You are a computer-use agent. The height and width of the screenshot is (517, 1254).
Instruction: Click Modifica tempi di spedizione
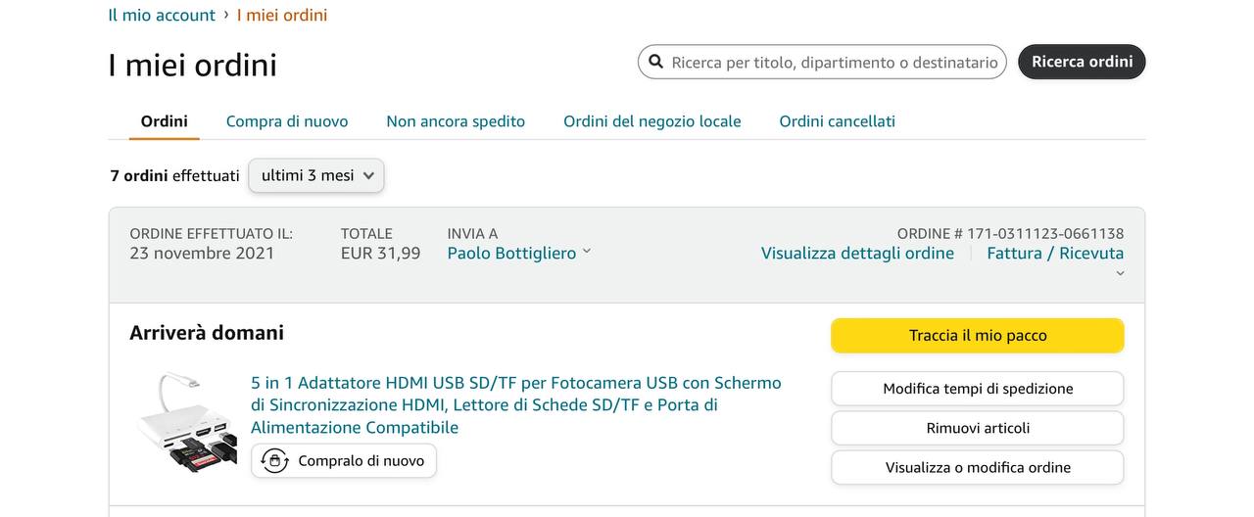tap(977, 389)
